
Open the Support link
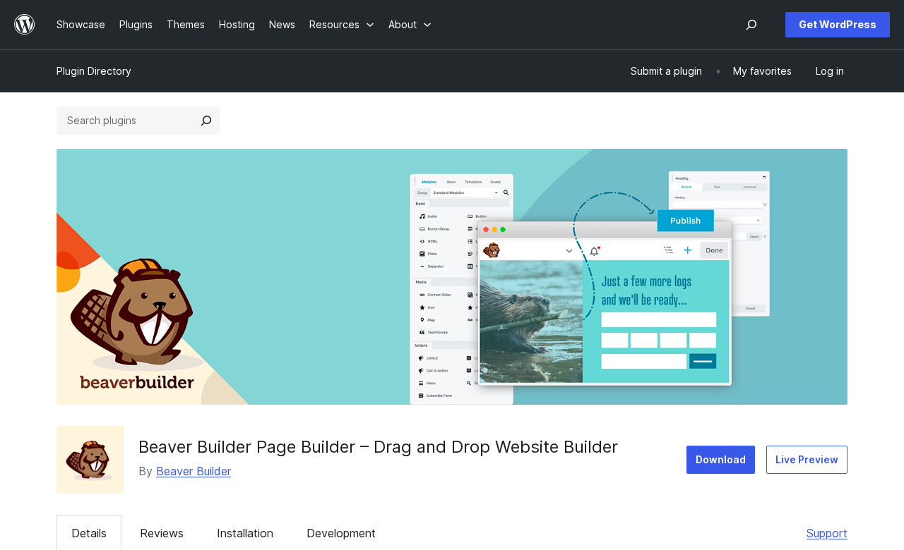[x=827, y=533]
